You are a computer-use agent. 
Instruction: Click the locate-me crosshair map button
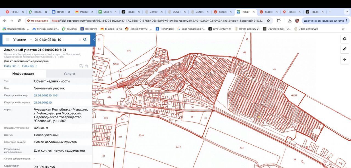click(x=344, y=60)
